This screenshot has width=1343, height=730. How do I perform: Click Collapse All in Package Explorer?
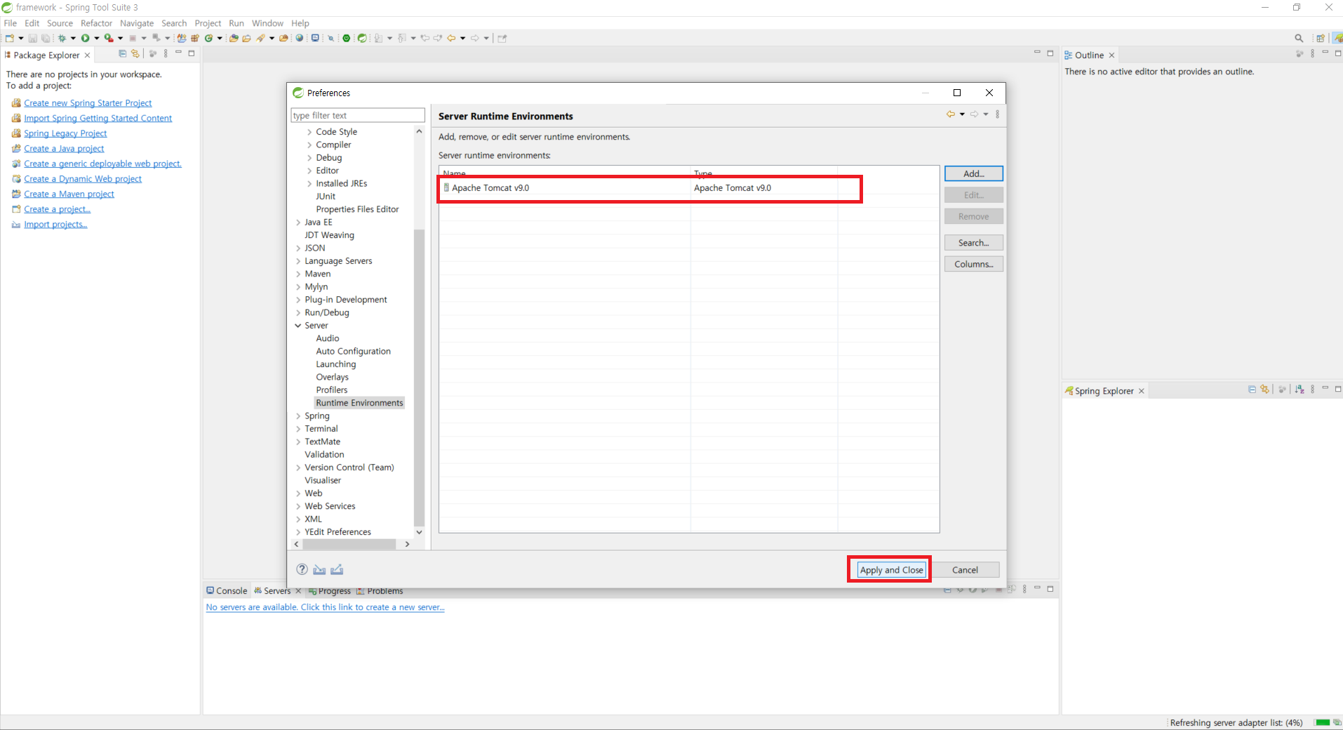point(123,53)
